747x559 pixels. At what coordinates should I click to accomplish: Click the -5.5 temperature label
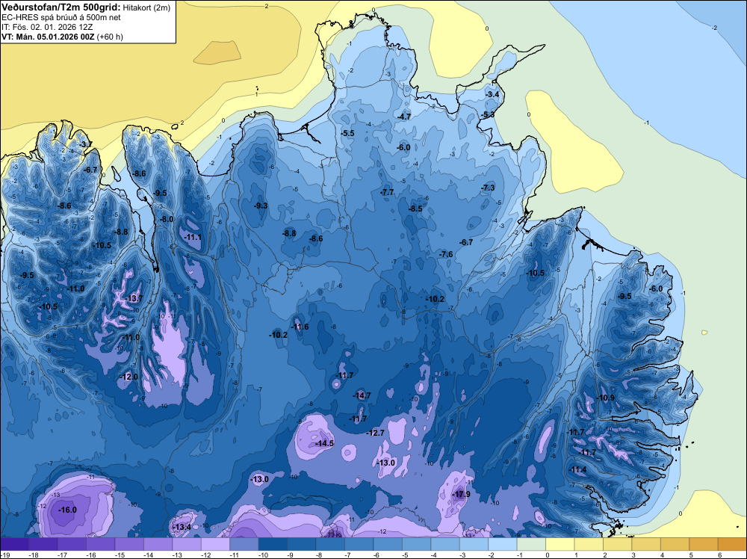pos(348,133)
